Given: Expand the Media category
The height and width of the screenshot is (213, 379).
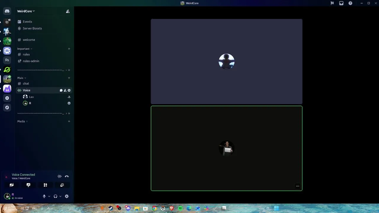Looking at the screenshot, I should [22, 121].
